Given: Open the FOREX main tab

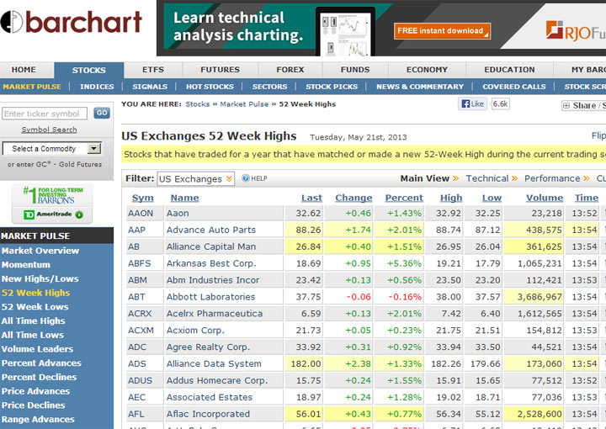Looking at the screenshot, I should (290, 70).
